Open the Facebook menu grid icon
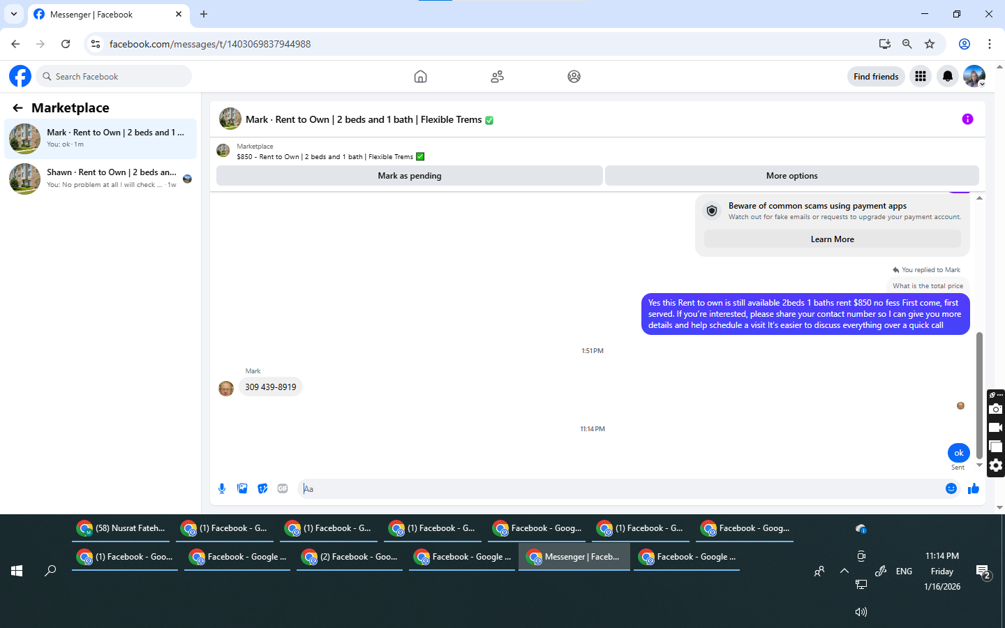The height and width of the screenshot is (628, 1005). 921,76
